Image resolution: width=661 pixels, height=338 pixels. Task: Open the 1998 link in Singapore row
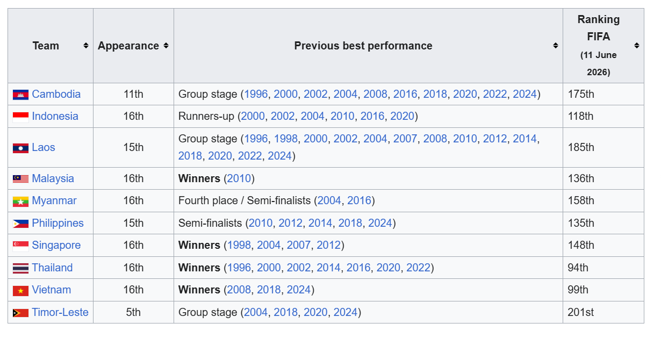point(239,245)
